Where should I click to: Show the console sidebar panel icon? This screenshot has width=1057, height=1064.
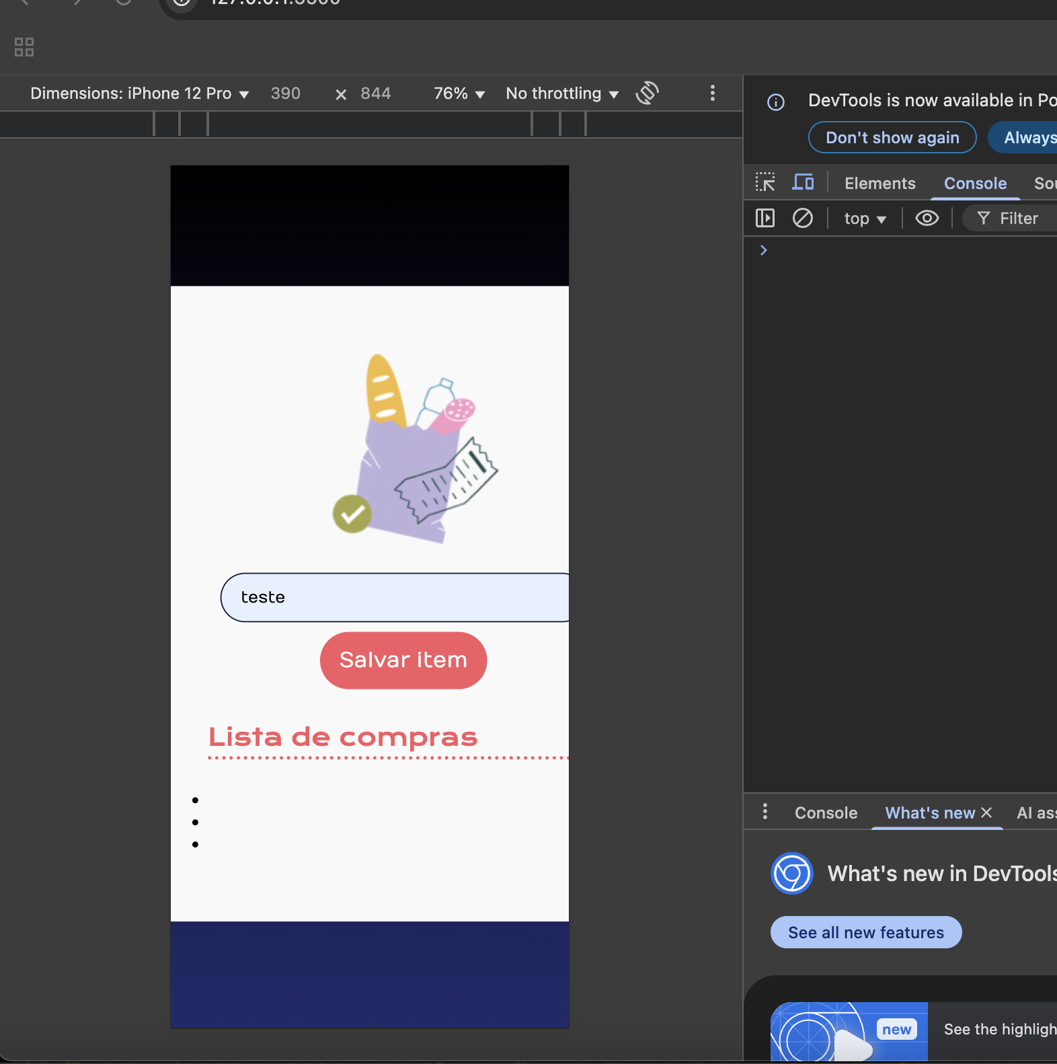tap(765, 218)
